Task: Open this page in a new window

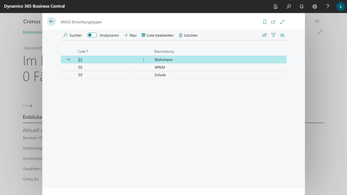Action: point(273,22)
